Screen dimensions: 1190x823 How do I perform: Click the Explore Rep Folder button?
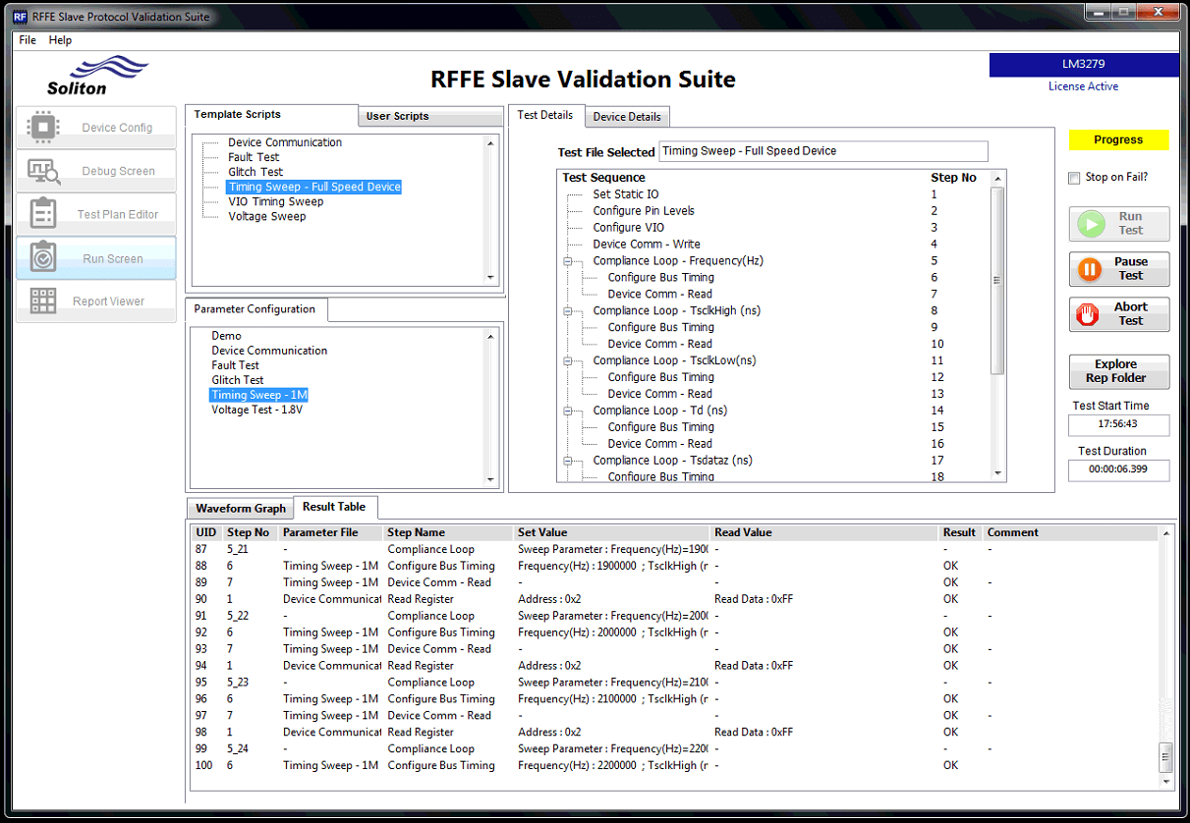tap(1118, 371)
